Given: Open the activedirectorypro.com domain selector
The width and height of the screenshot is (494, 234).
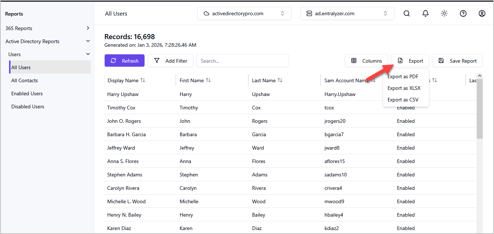Looking at the screenshot, I should (x=244, y=13).
